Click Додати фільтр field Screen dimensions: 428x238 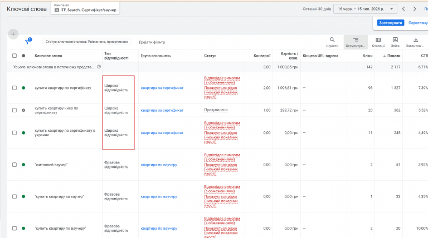pyautogui.click(x=152, y=42)
